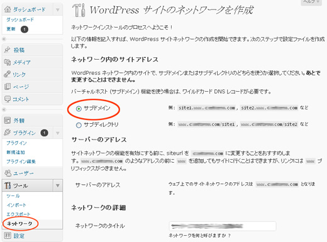The image size is (327, 242).
Task: Select the サブドメイン radio button
Action: click(79, 109)
